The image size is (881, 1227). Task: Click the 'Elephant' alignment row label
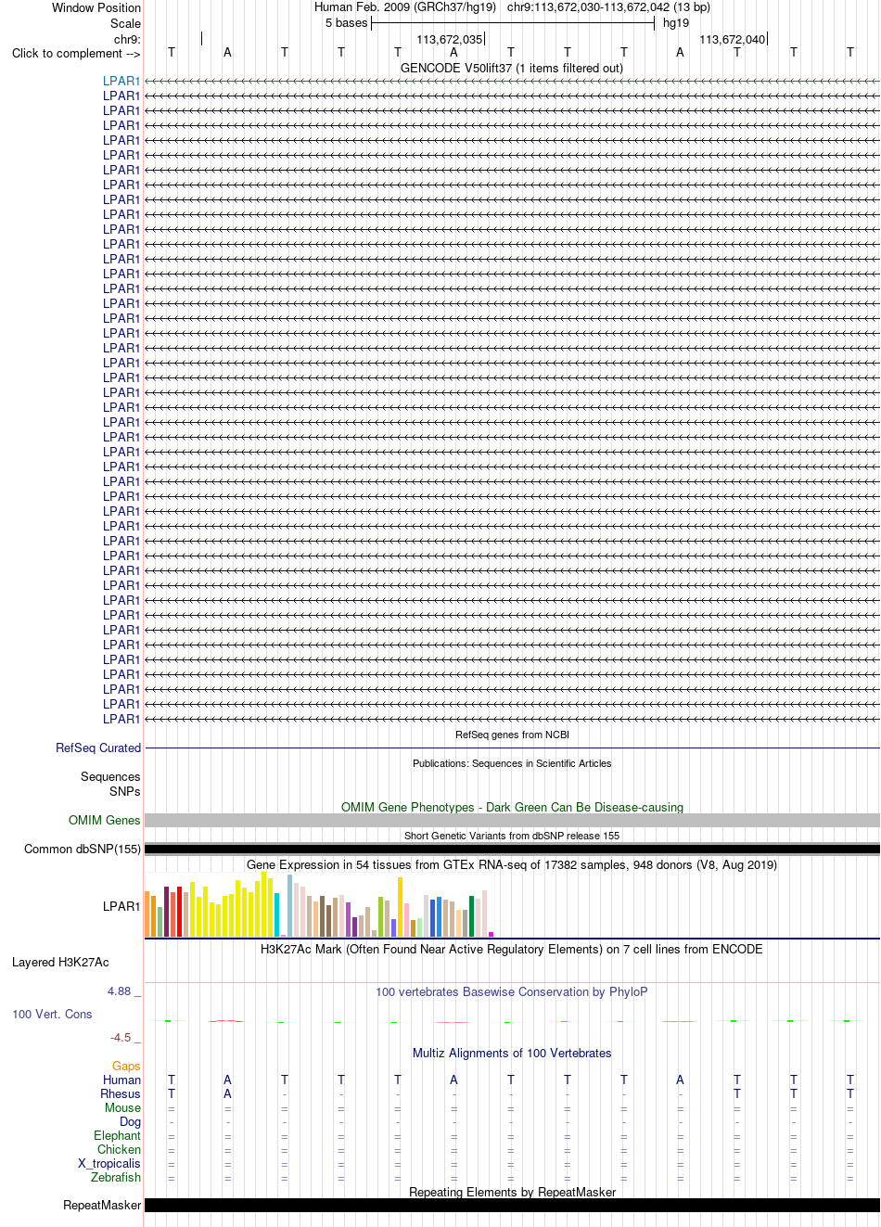pos(117,1135)
